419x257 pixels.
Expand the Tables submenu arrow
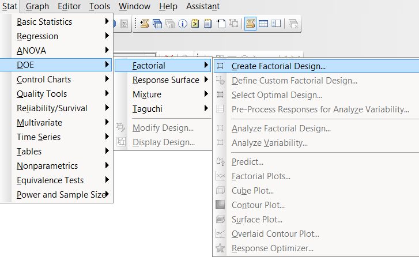pyautogui.click(x=107, y=151)
